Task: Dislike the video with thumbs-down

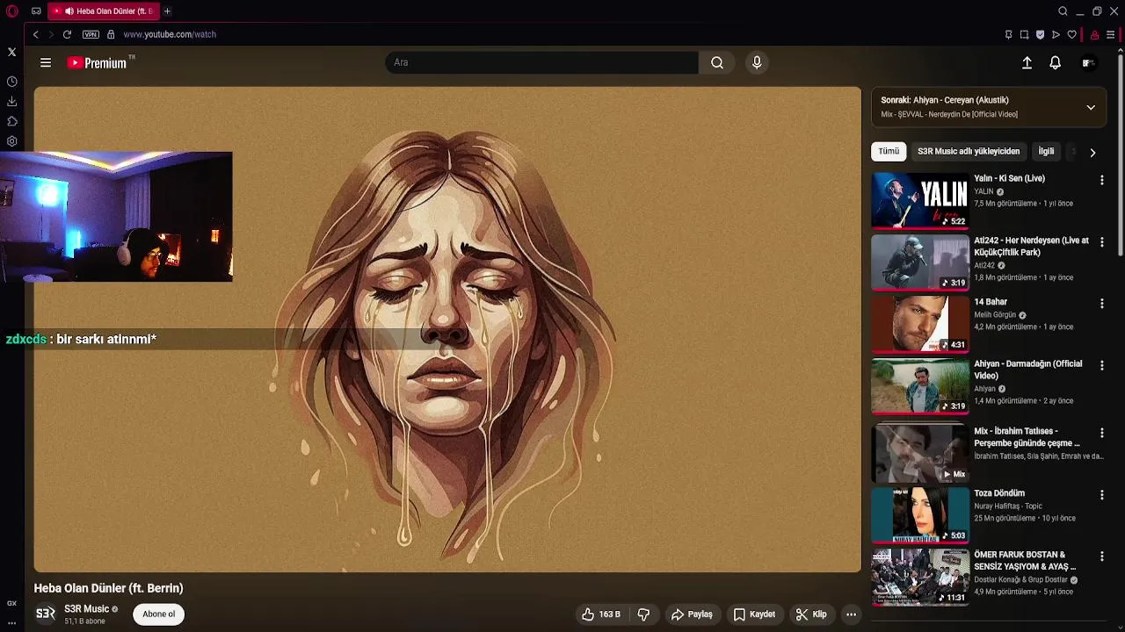Action: 643,614
